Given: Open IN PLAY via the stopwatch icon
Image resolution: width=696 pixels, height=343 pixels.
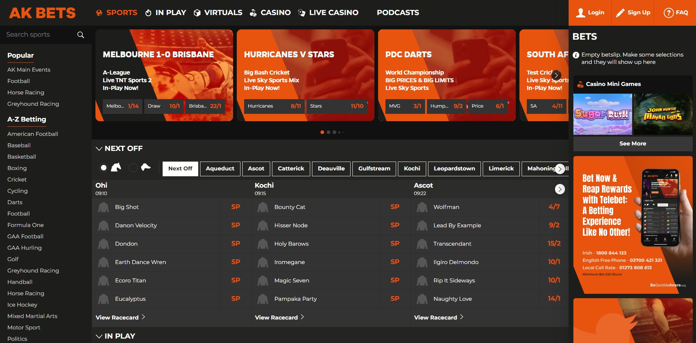Looking at the screenshot, I should 148,12.
